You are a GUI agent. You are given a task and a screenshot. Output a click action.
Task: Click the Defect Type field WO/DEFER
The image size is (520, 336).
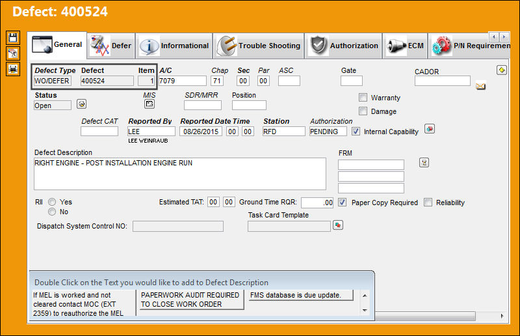coord(53,81)
